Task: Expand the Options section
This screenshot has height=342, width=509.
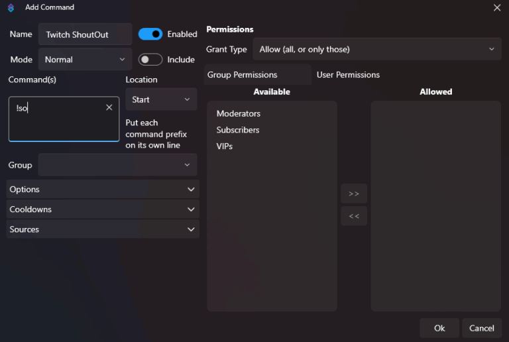Action: point(103,189)
